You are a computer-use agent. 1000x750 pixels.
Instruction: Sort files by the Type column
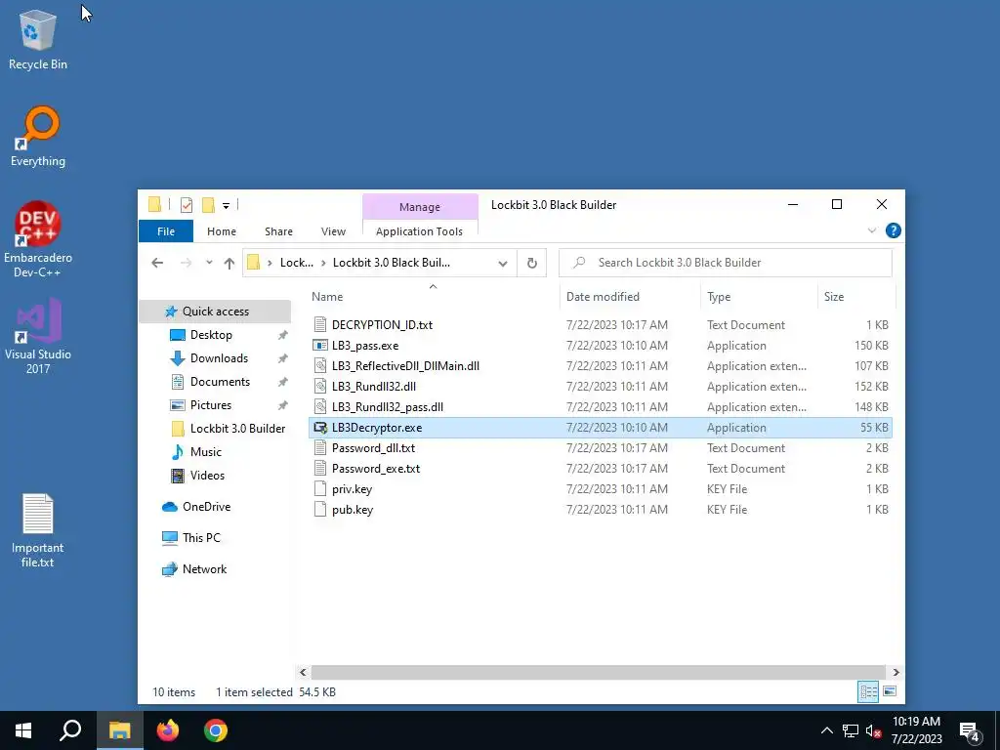758,297
